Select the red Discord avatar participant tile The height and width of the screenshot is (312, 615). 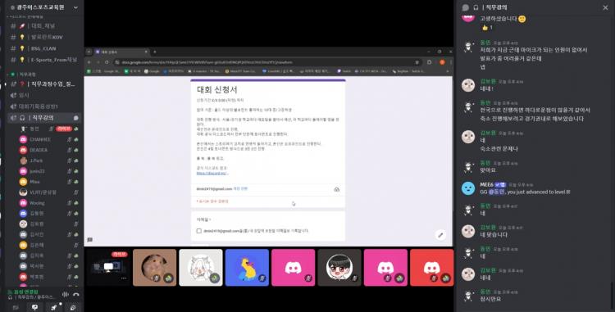click(432, 268)
